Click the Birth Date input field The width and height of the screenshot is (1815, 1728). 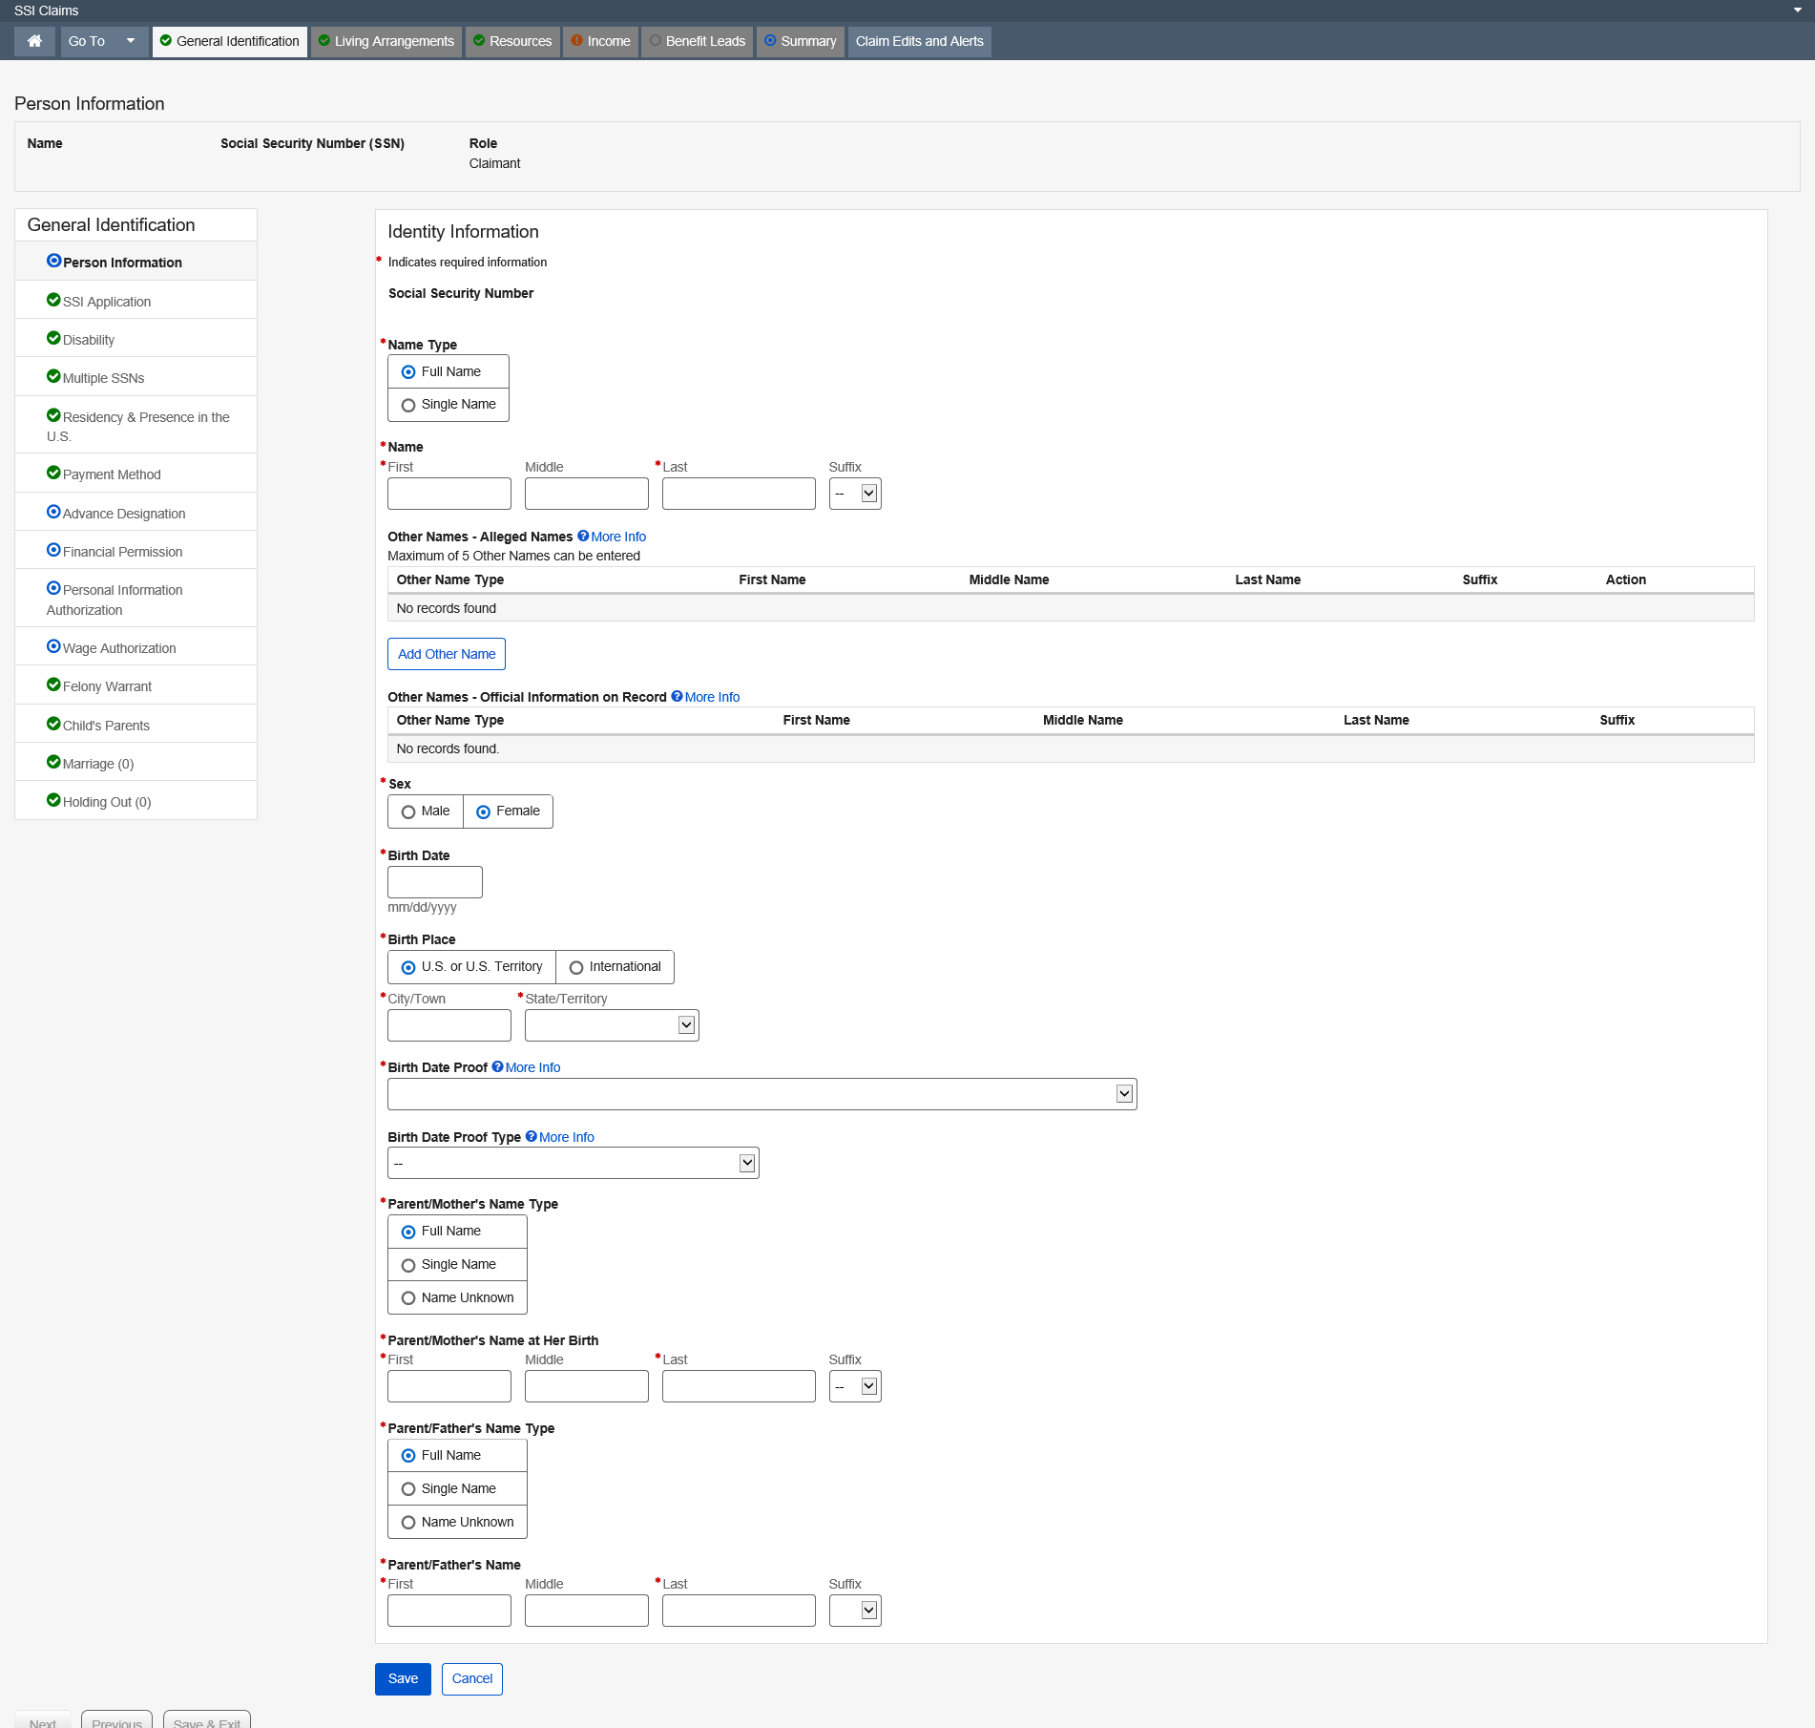click(x=435, y=882)
